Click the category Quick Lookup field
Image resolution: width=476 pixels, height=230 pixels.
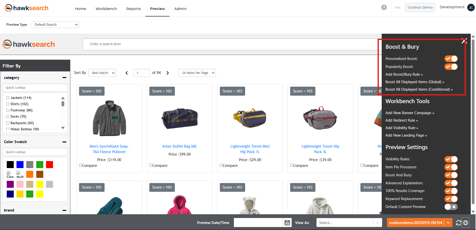pyautogui.click(x=35, y=88)
